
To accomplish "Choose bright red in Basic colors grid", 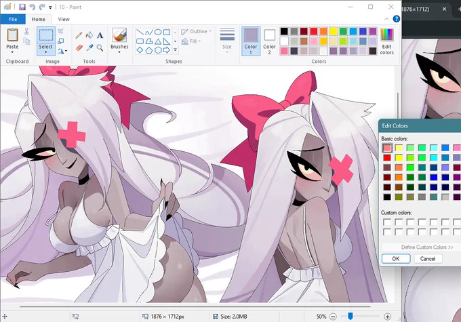I will coord(387,158).
